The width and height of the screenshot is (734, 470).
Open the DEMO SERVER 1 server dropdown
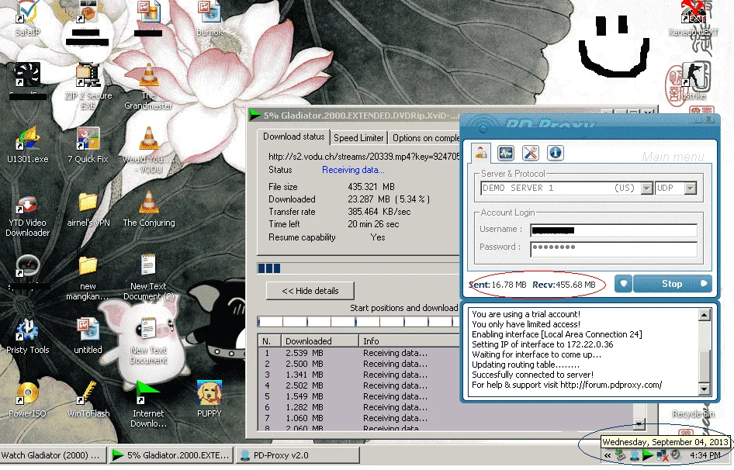click(x=646, y=188)
